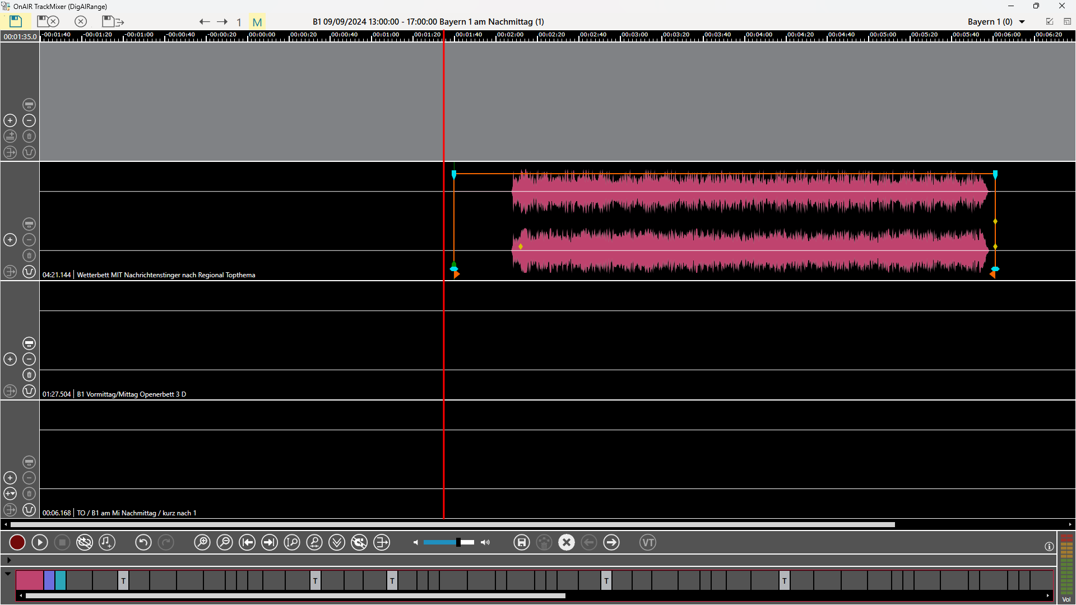Click the zoom in magnifier icon

[202, 542]
